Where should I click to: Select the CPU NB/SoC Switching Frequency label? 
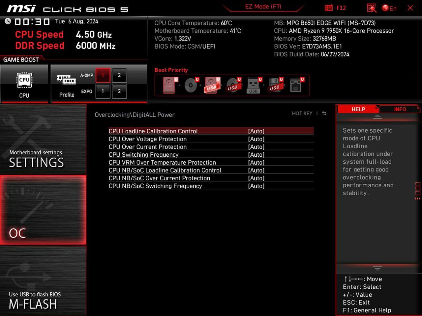155,186
